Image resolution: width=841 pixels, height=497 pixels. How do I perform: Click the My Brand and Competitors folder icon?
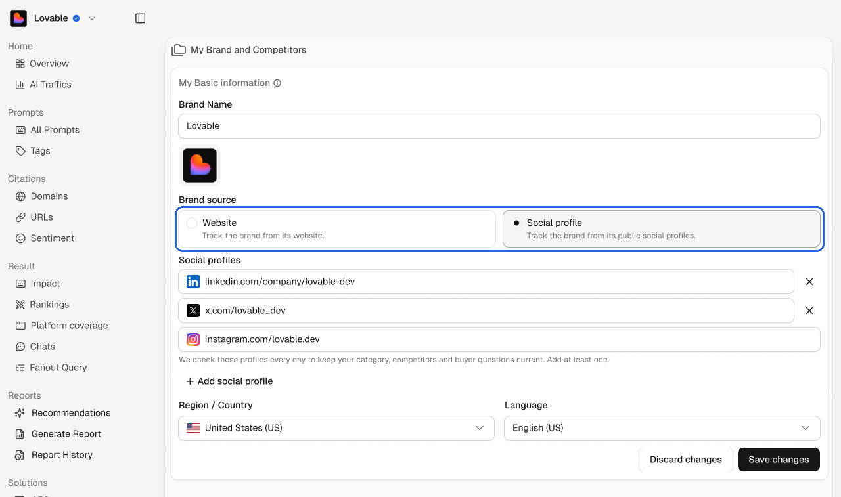pos(179,50)
